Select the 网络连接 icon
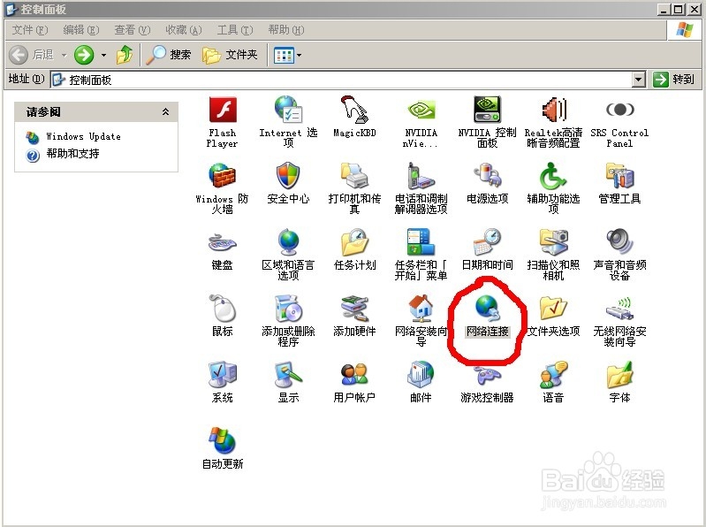This screenshot has height=527, width=706. [x=487, y=308]
